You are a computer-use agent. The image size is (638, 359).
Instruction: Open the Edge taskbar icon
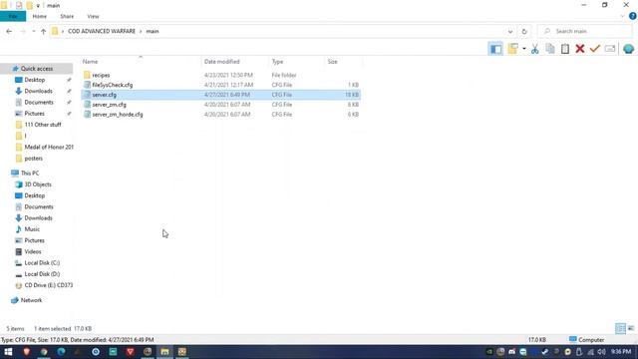(x=61, y=352)
